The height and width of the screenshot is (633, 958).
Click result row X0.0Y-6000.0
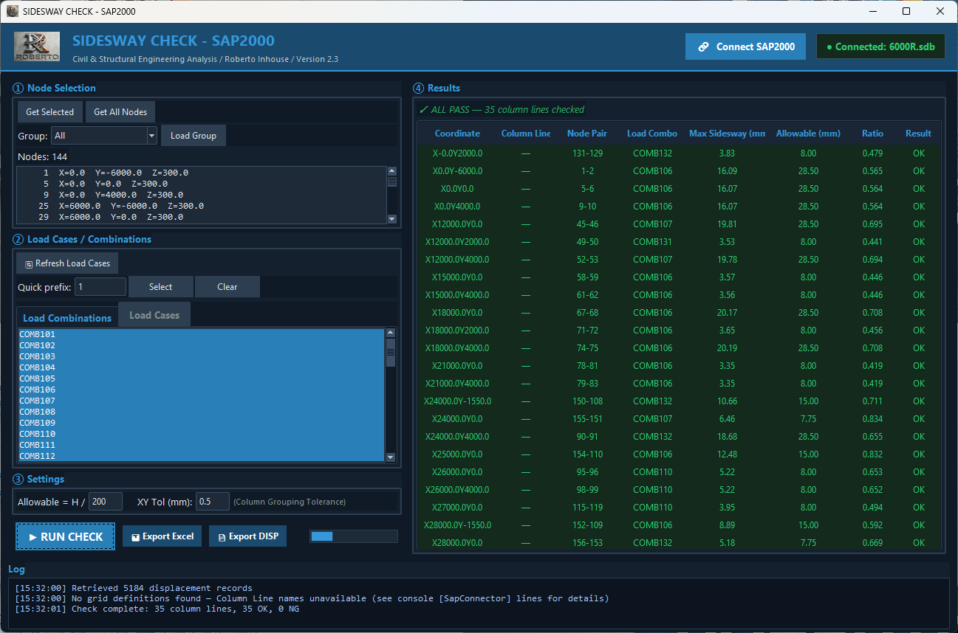(679, 171)
